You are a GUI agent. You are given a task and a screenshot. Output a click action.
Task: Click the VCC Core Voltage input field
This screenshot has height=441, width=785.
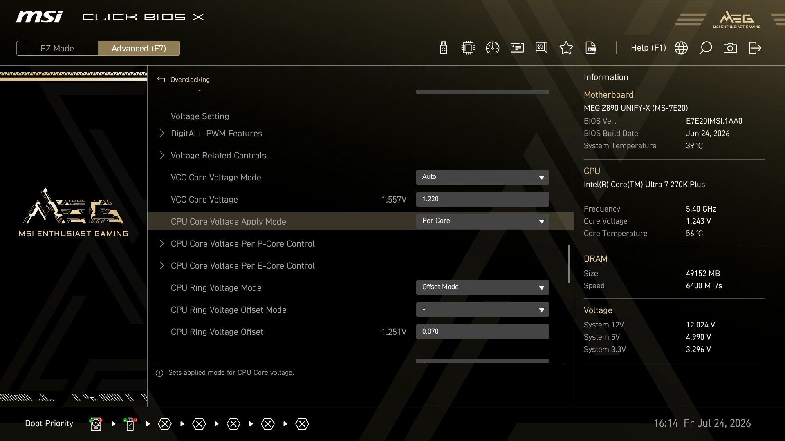click(x=482, y=199)
